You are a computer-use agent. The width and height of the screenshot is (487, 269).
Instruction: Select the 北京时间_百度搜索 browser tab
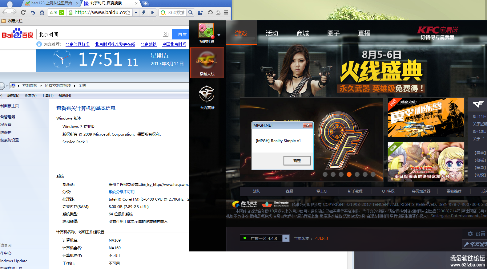pyautogui.click(x=110, y=3)
